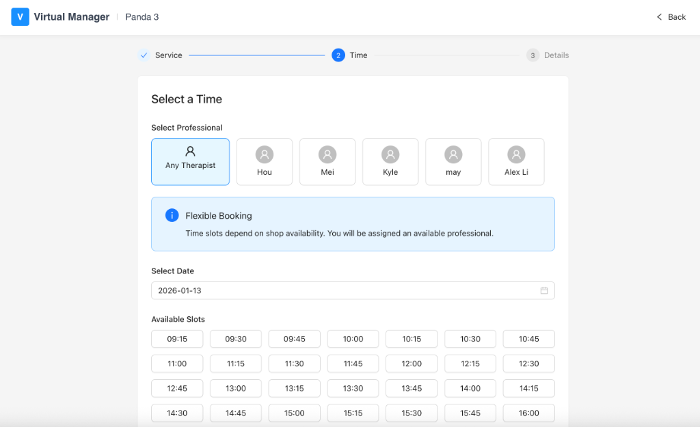
Task: Click the Back arrow chevron
Action: click(659, 17)
